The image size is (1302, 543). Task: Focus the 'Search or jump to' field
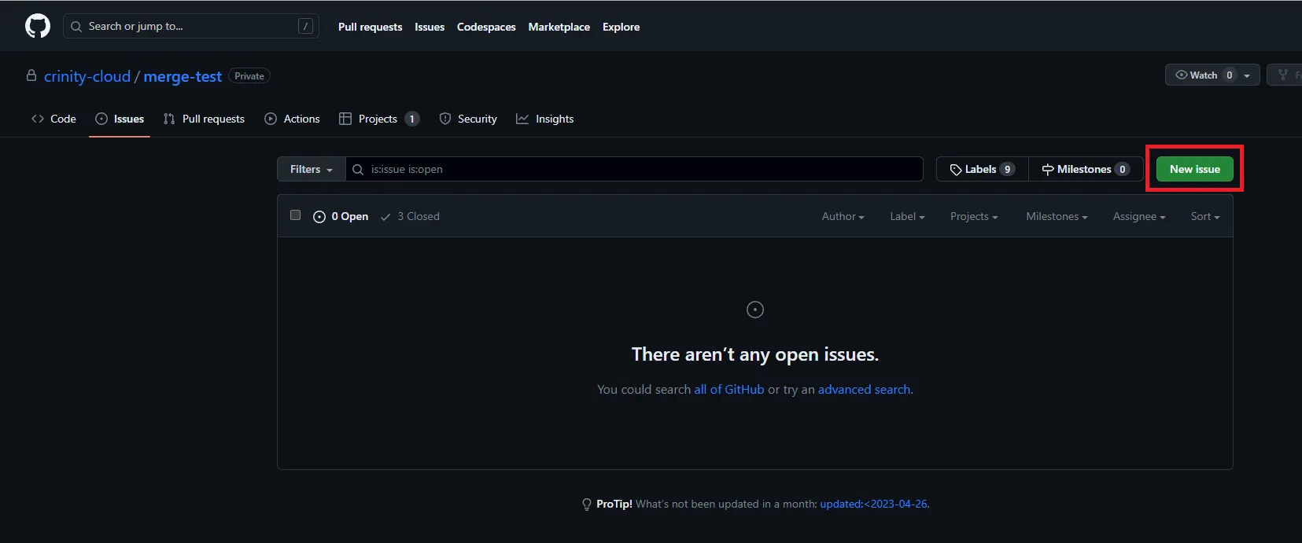(x=191, y=26)
